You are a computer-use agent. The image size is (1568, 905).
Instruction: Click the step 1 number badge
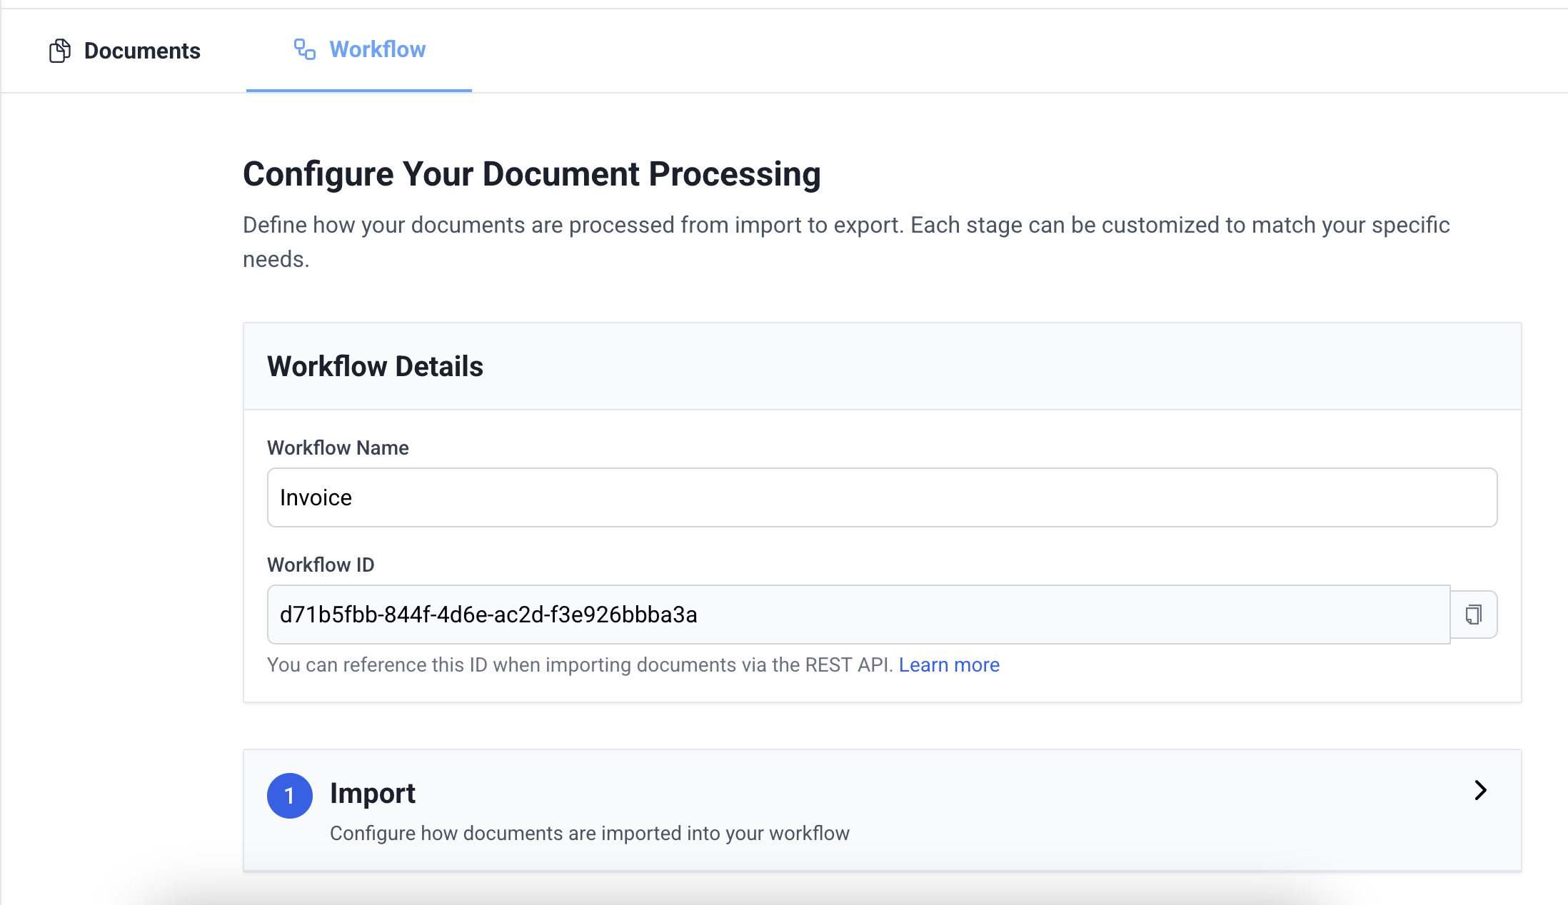point(290,796)
